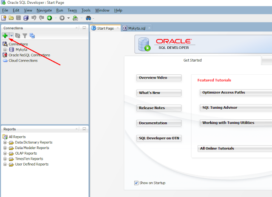Click the Documentation button
272x197 pixels.
[159, 123]
